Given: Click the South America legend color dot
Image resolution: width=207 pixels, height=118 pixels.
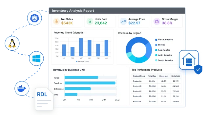Looking at the screenshot, I should pyautogui.click(x=156, y=60).
